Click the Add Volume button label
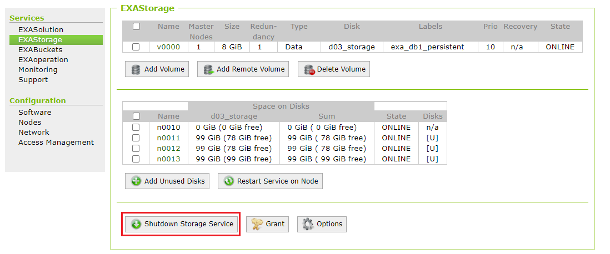The width and height of the screenshot is (610, 254). click(164, 69)
